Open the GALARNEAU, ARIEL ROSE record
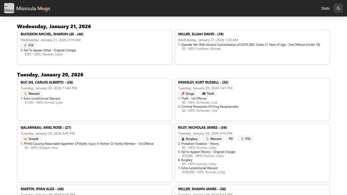347x195 pixels. [46, 127]
